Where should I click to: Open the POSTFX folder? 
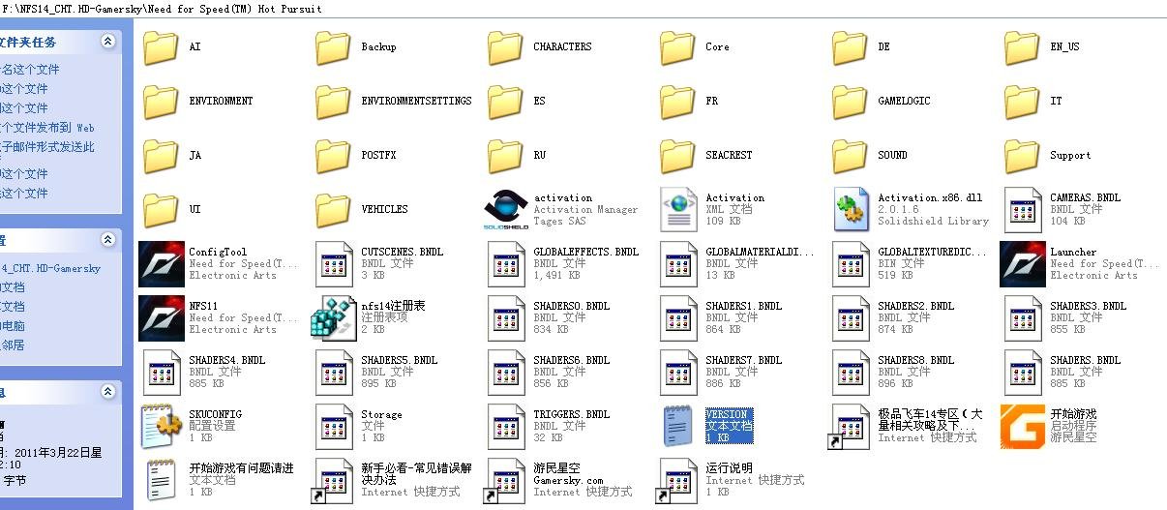333,156
